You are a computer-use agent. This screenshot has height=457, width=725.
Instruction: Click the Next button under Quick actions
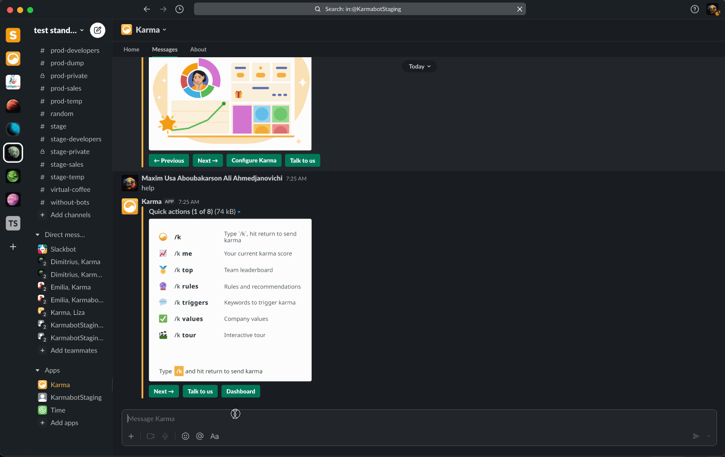[x=164, y=391]
